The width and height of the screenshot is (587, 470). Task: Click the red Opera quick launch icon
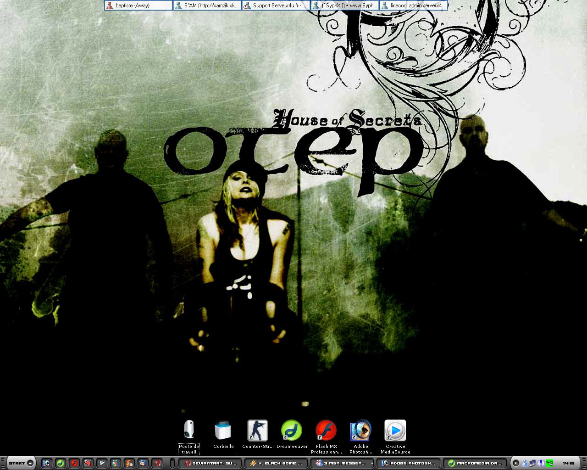tap(157, 463)
